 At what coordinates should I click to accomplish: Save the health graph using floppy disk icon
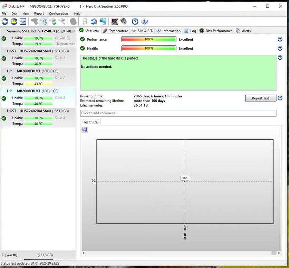tap(85, 129)
